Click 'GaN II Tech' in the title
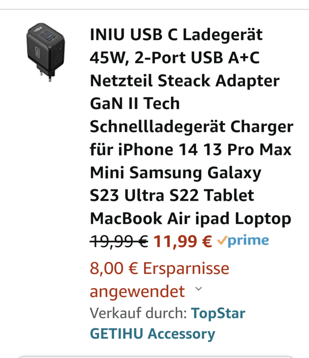This screenshot has height=358, width=309. point(135,104)
